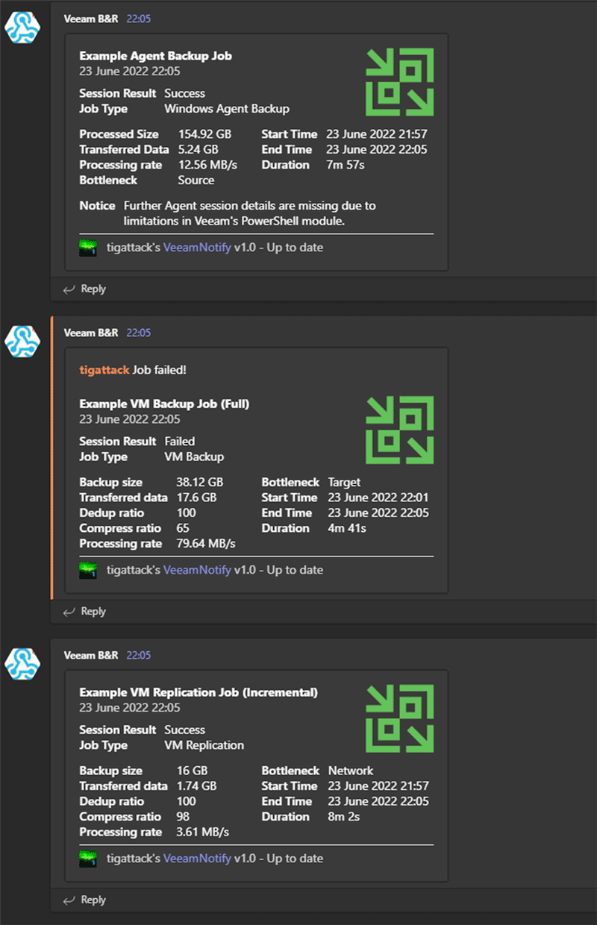Screen dimensions: 597x925
Task: Click the Veeam B&R sender name on the VM Replication message
Action: point(91,655)
